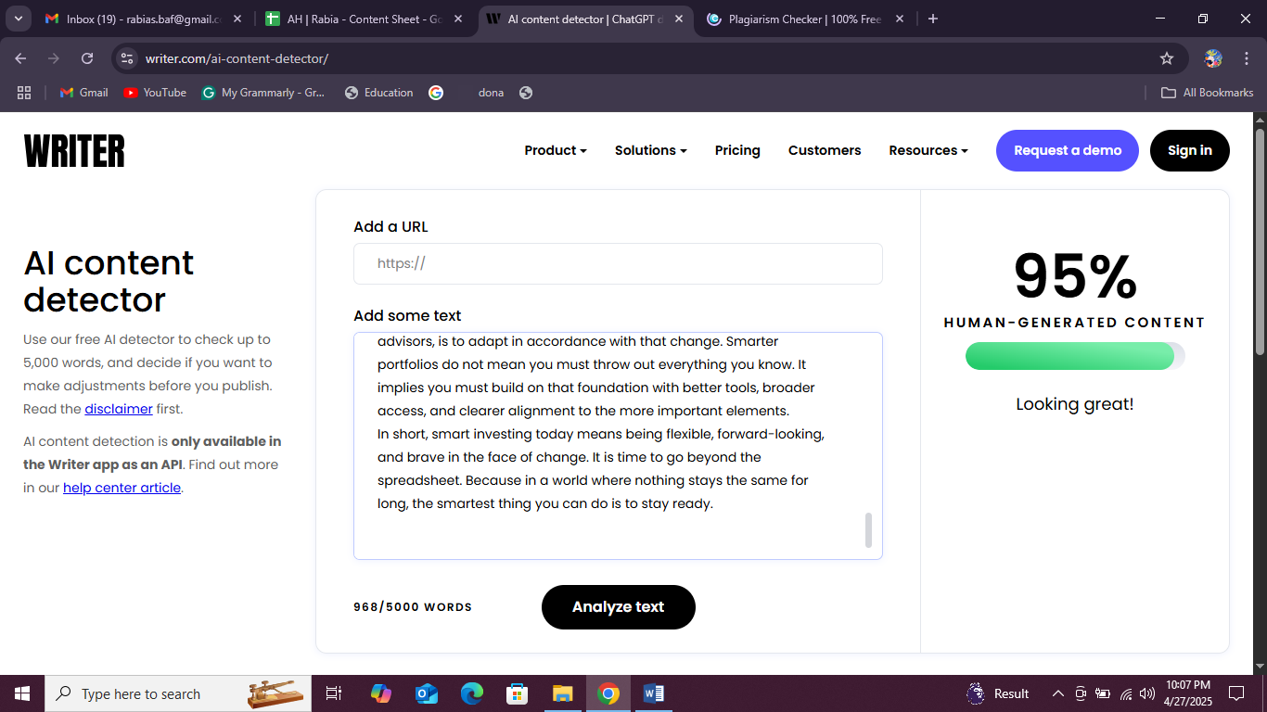The height and width of the screenshot is (712, 1267).
Task: Expand the Solutions menu
Action: (651, 150)
